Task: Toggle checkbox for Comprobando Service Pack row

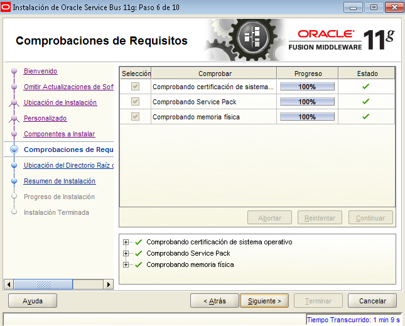Action: point(136,101)
